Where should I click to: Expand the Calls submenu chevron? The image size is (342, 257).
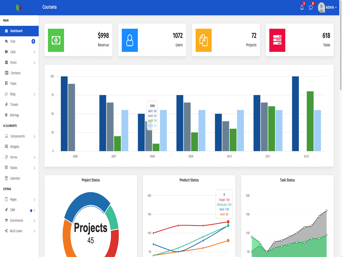click(34, 52)
